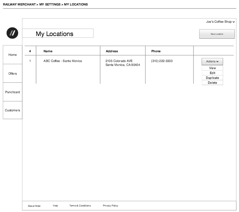Viewport: 239px width, 212px height.
Task: Select the ABC Coffee - Santa Monica entry
Action: pos(63,61)
